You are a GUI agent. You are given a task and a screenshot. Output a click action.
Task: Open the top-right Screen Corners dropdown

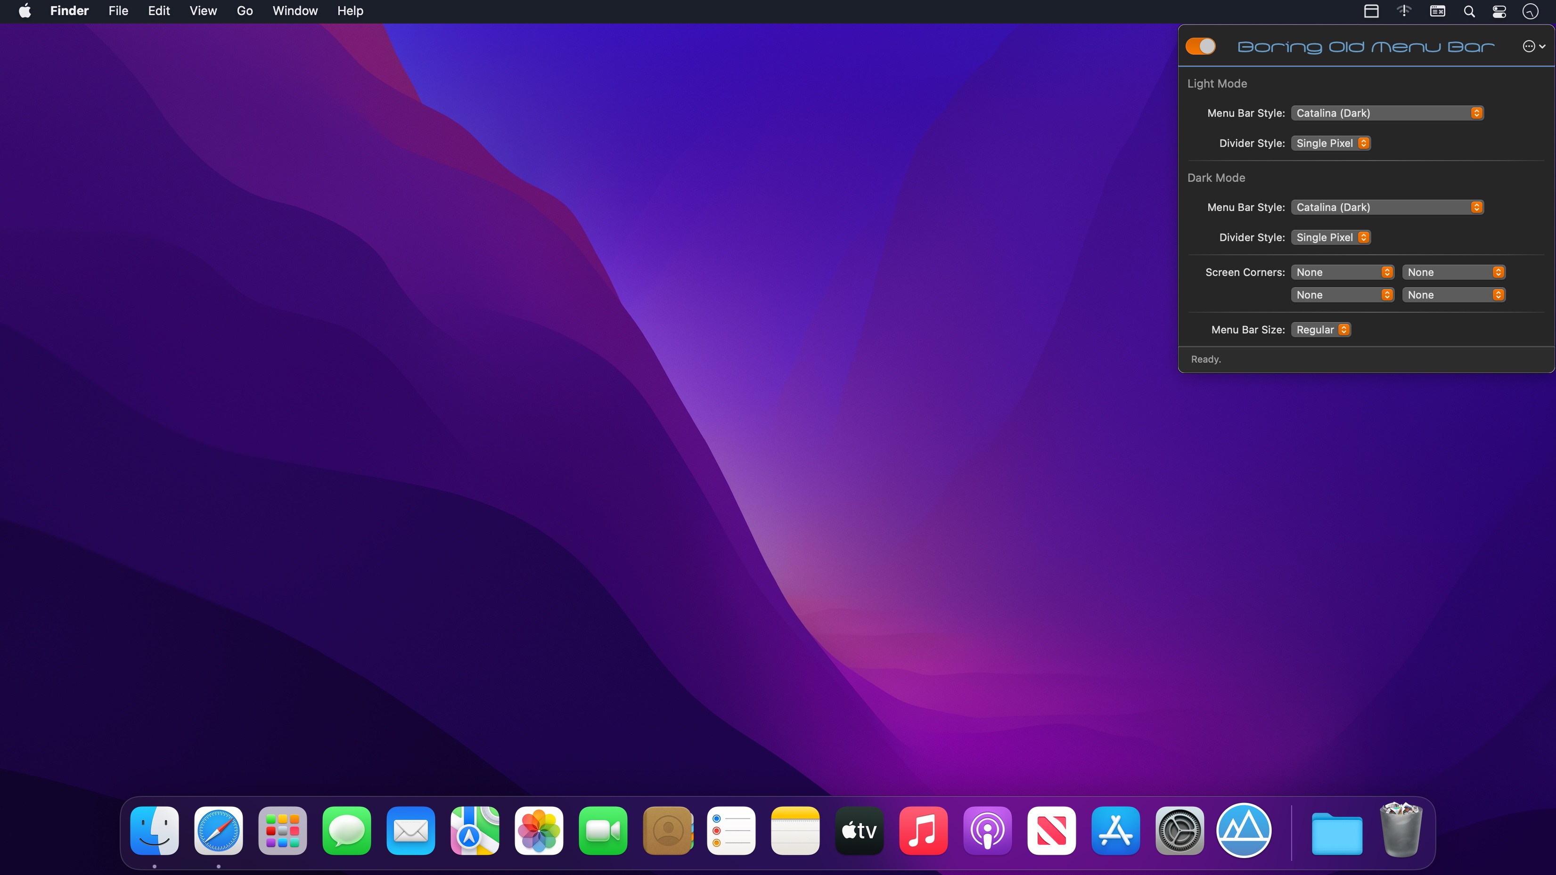[1453, 272]
